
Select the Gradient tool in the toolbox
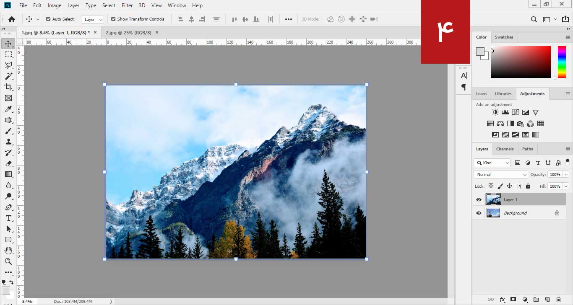pos(8,174)
